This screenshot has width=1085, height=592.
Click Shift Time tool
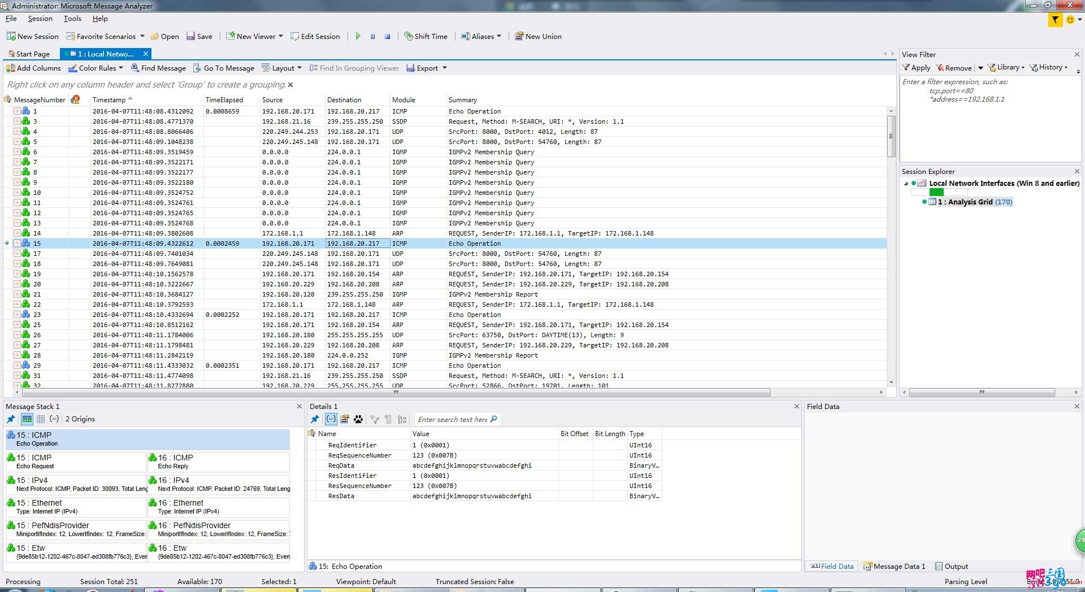click(x=426, y=36)
